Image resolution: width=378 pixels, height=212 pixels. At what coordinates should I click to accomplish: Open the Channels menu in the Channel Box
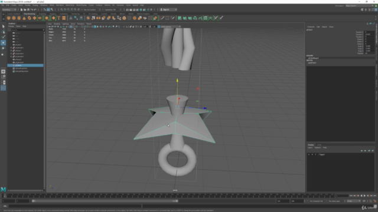311,26
